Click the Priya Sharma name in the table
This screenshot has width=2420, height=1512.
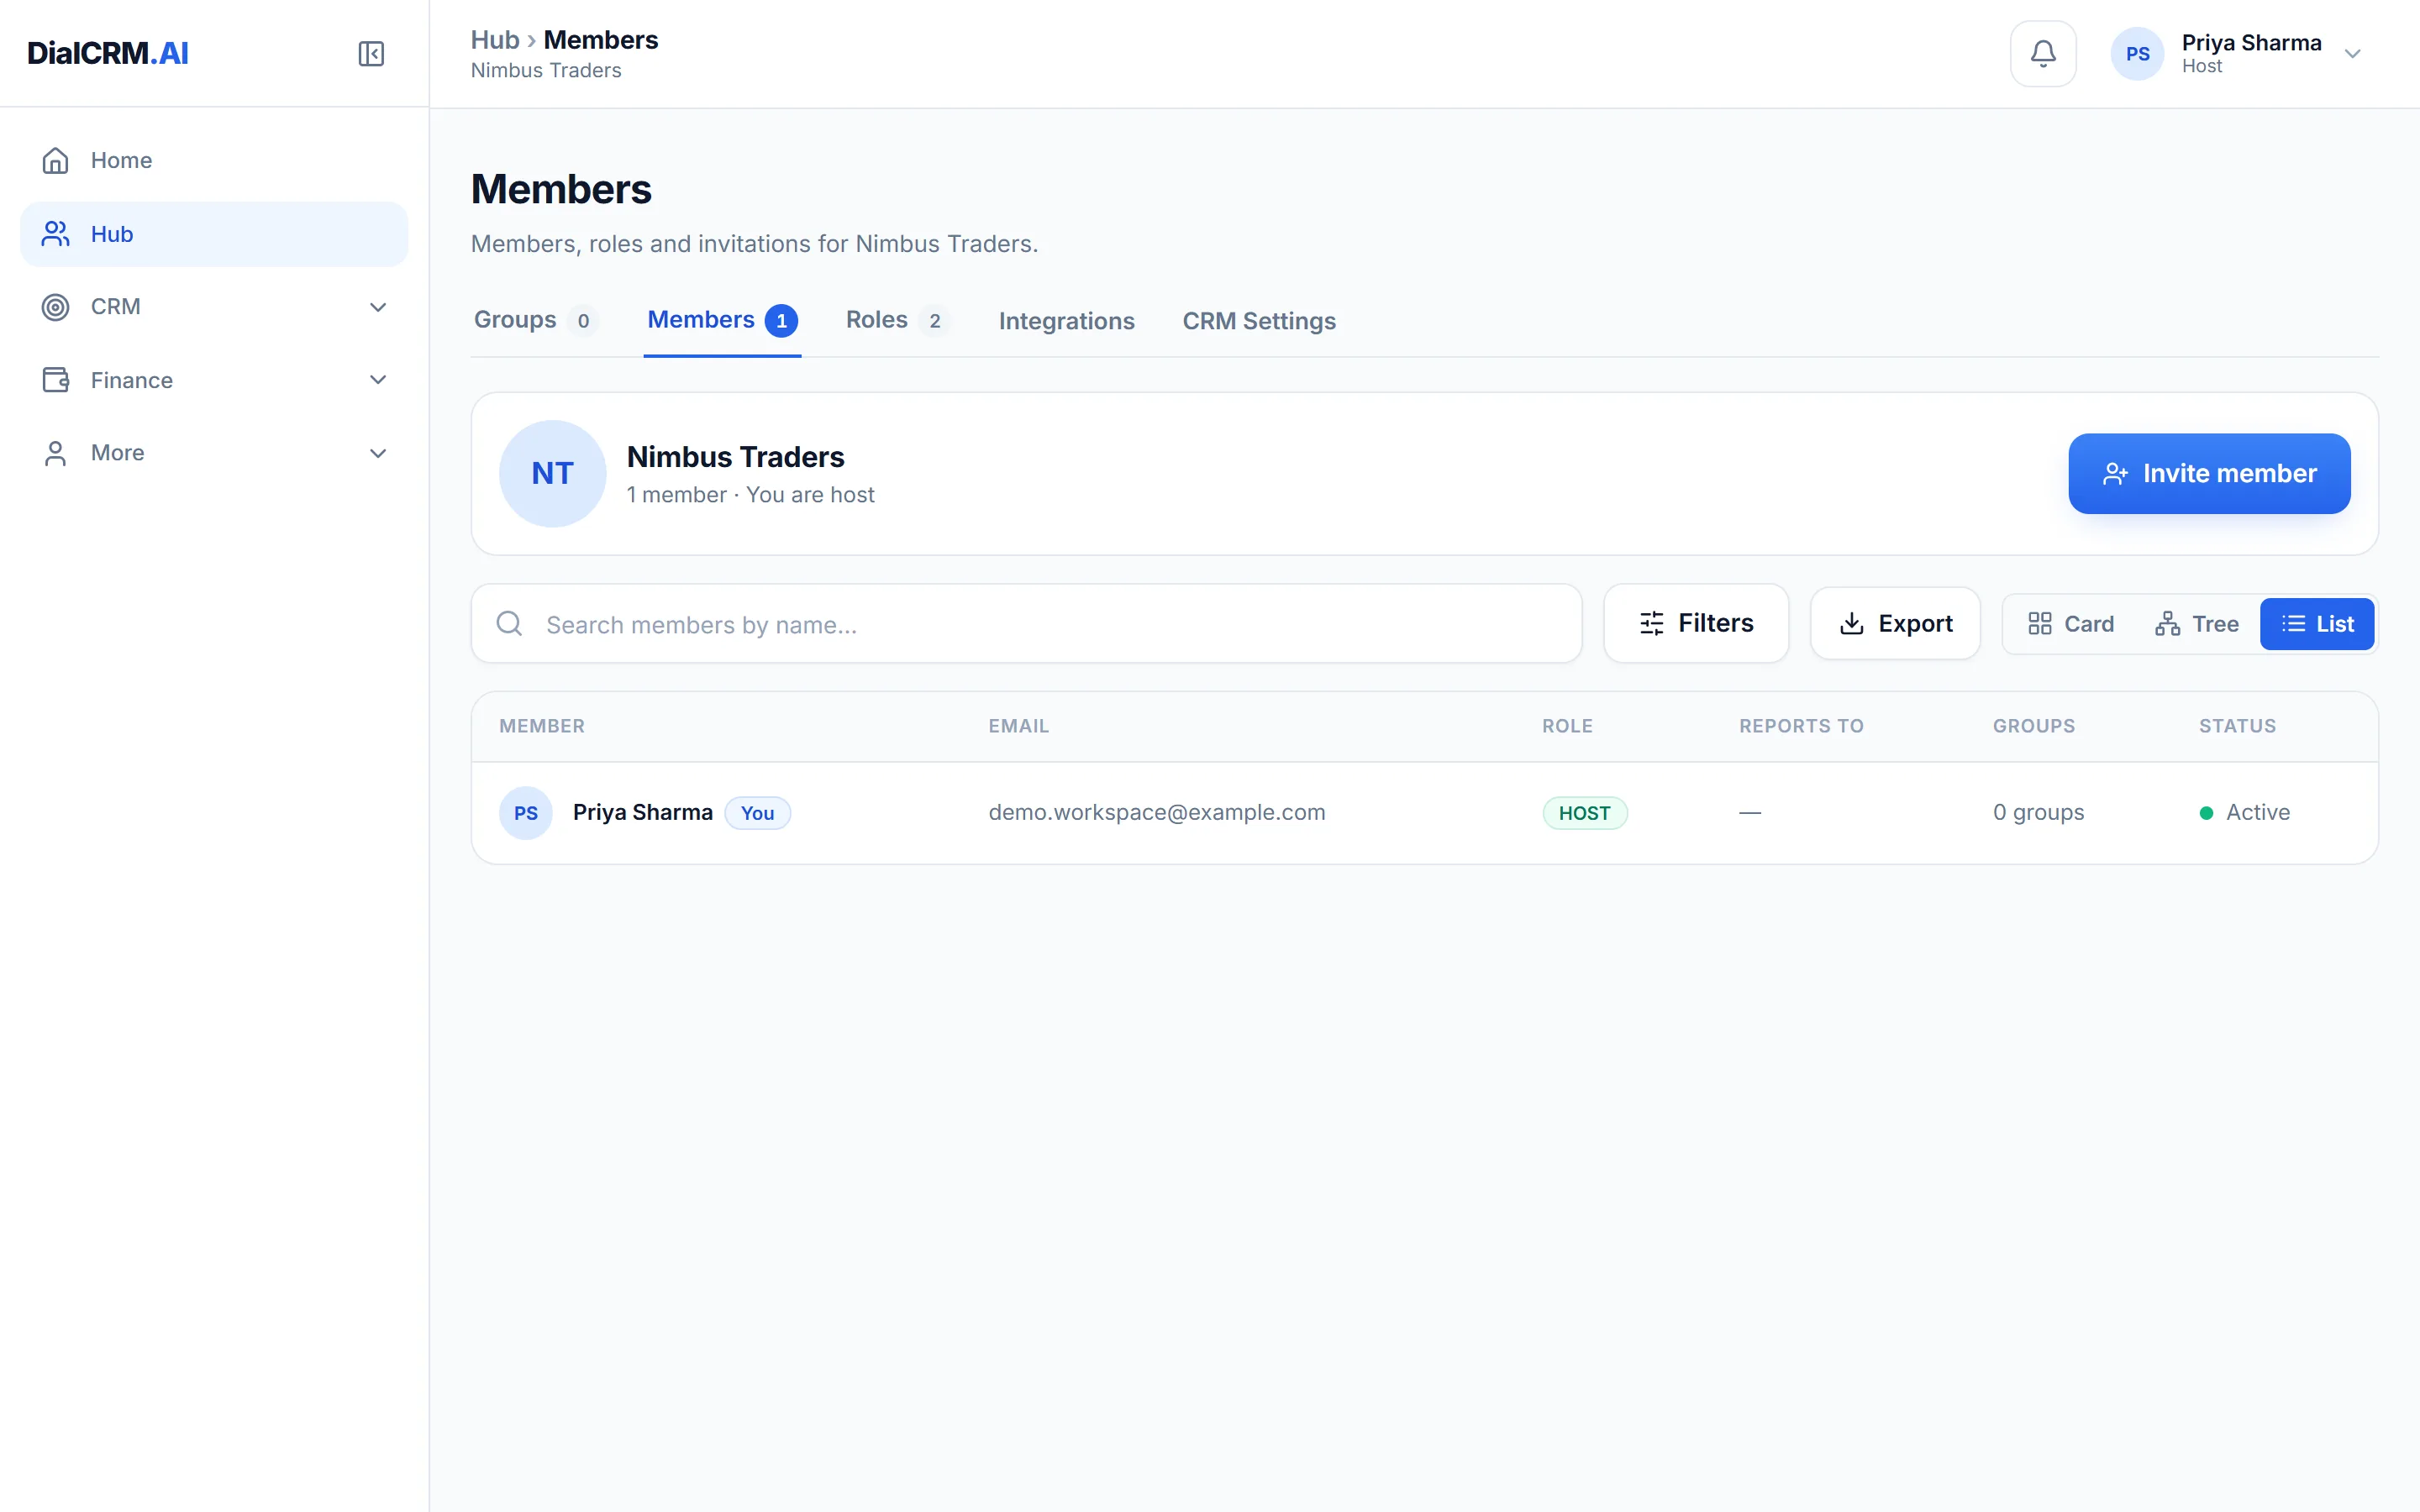pyautogui.click(x=643, y=812)
